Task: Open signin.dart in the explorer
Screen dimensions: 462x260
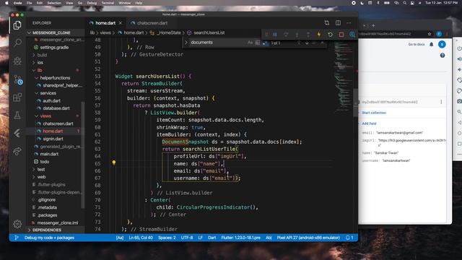Action: 53,139
